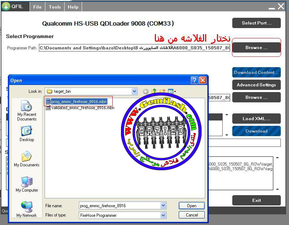Expand the Look in folder dropdown
This screenshot has width=289, height=225.
coord(135,91)
